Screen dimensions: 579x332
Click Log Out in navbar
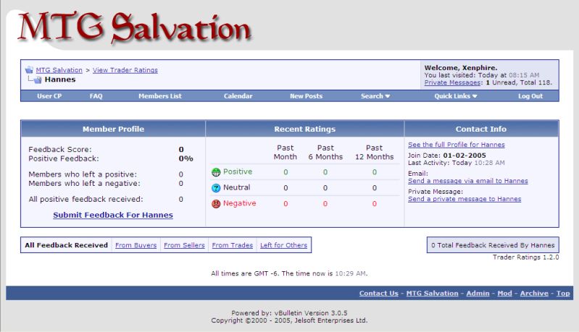530,96
